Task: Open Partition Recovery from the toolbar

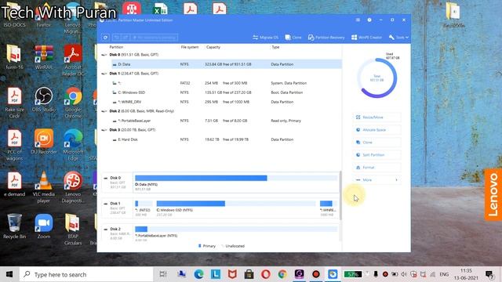Action: [326, 38]
